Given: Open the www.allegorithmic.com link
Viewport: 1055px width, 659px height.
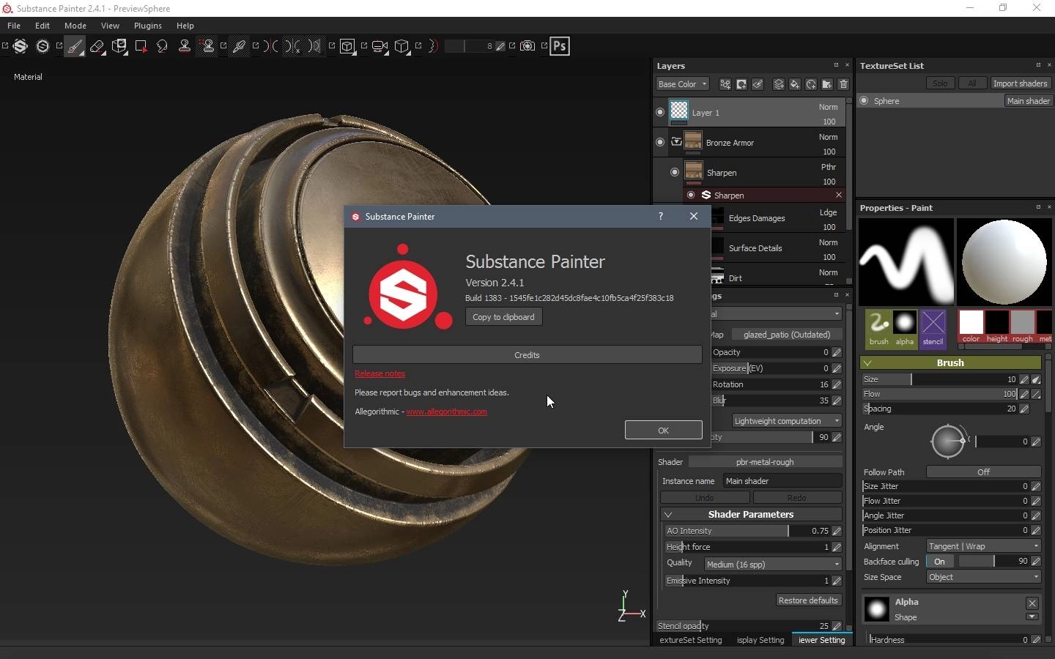Looking at the screenshot, I should [446, 412].
